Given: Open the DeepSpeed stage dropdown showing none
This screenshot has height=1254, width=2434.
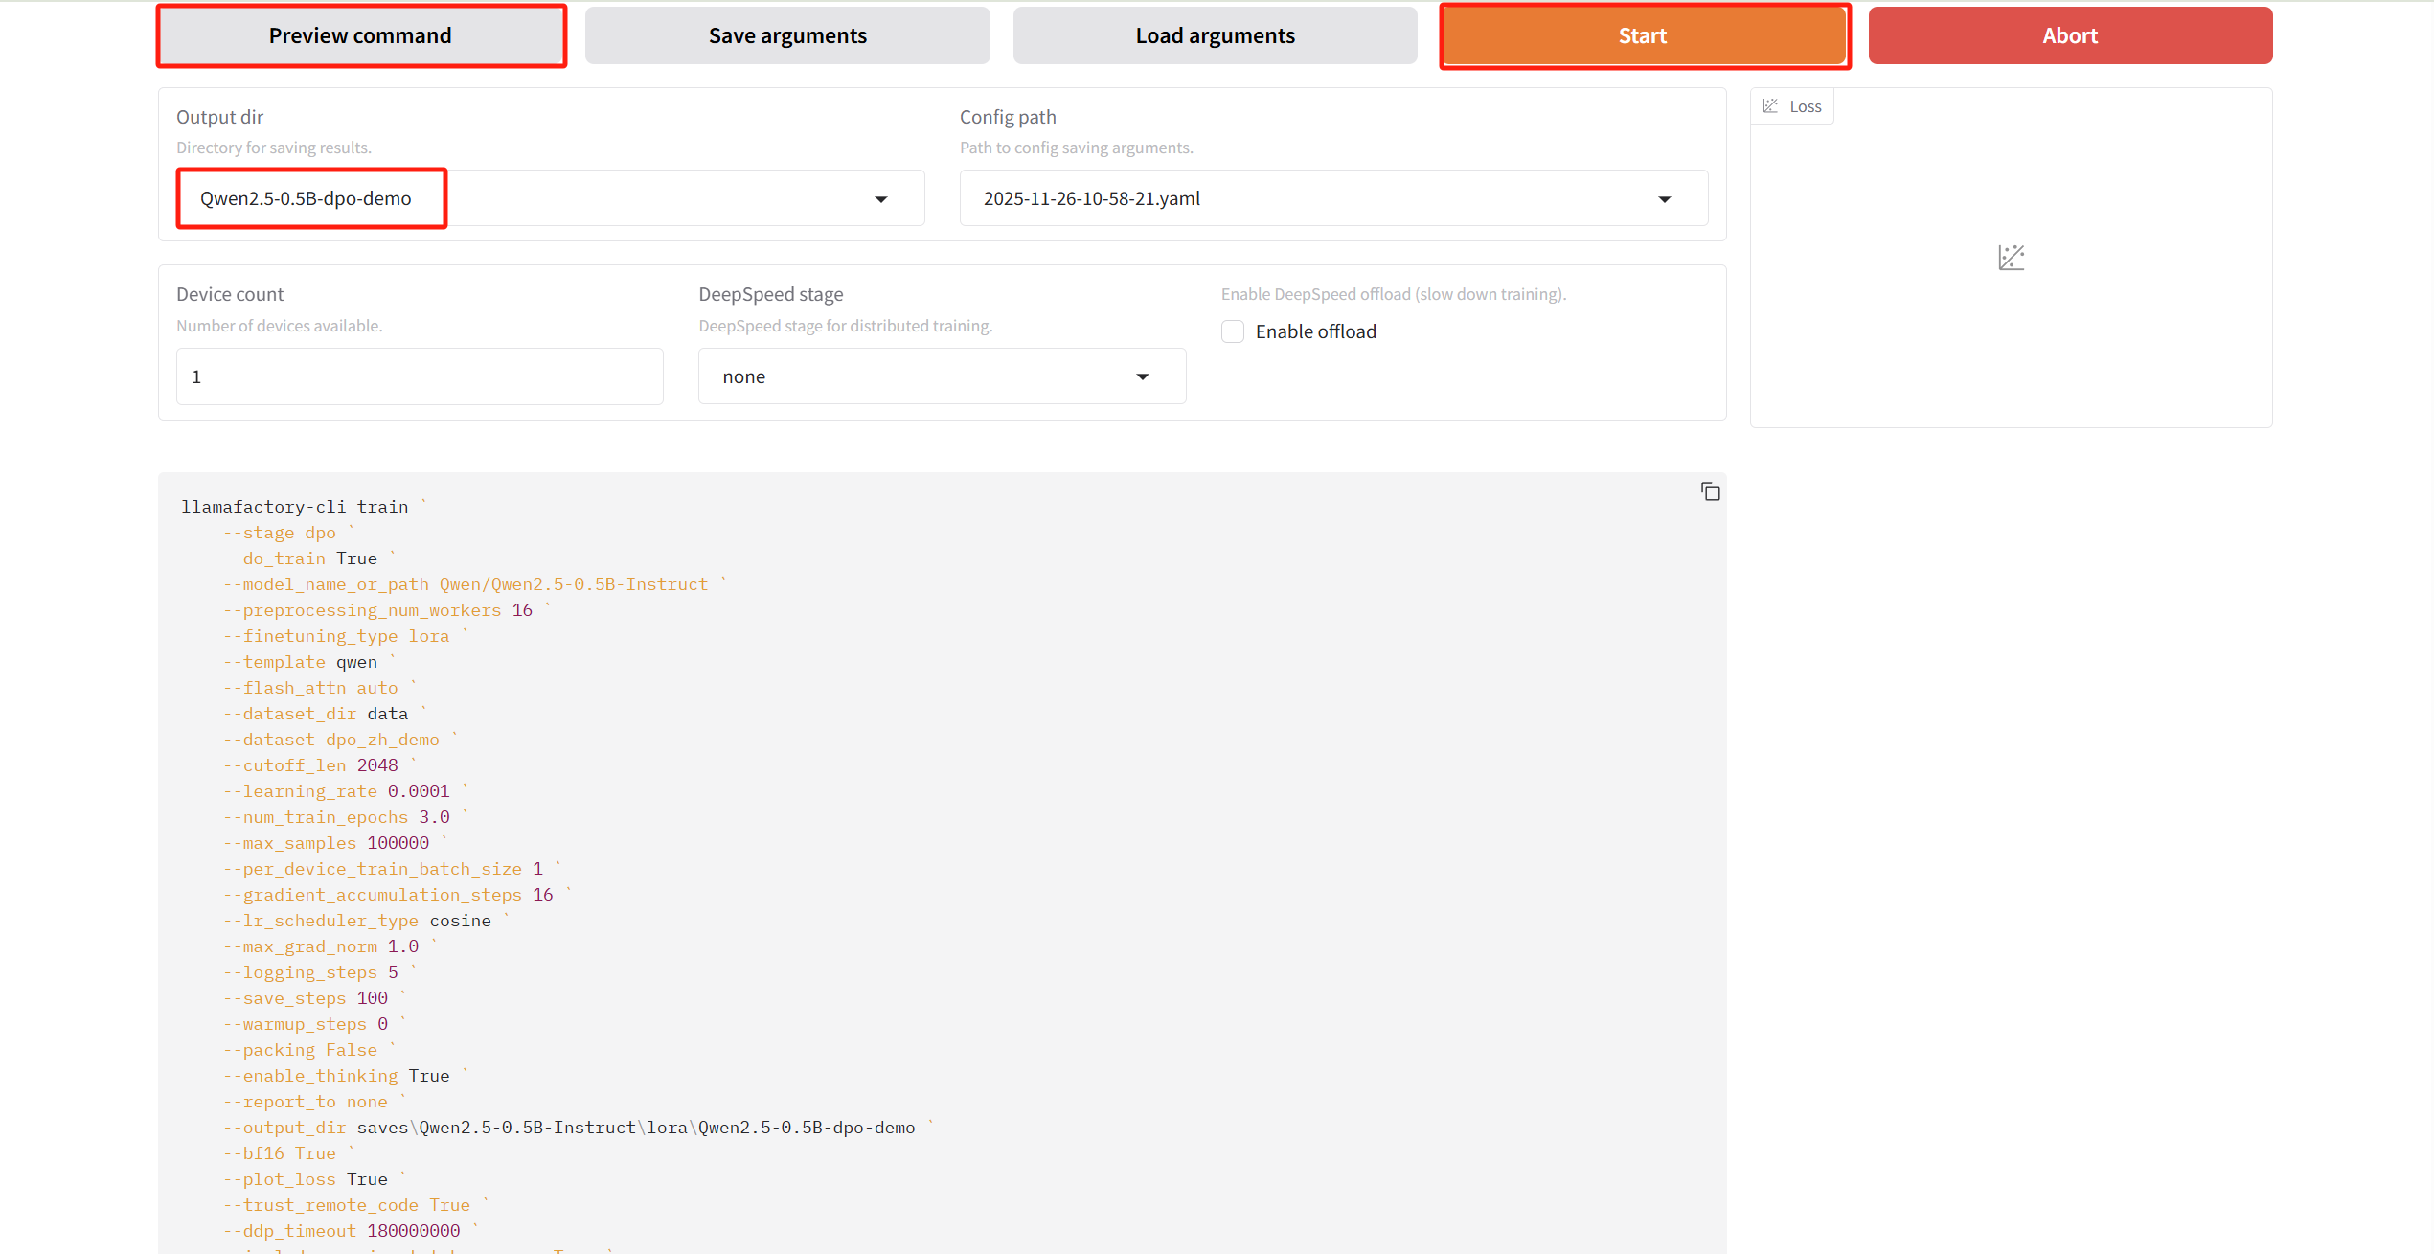Looking at the screenshot, I should pos(941,376).
